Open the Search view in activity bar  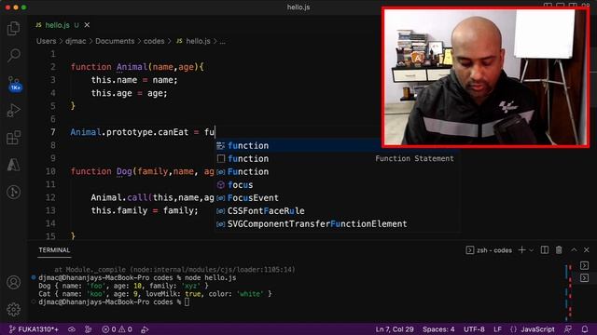[14, 55]
